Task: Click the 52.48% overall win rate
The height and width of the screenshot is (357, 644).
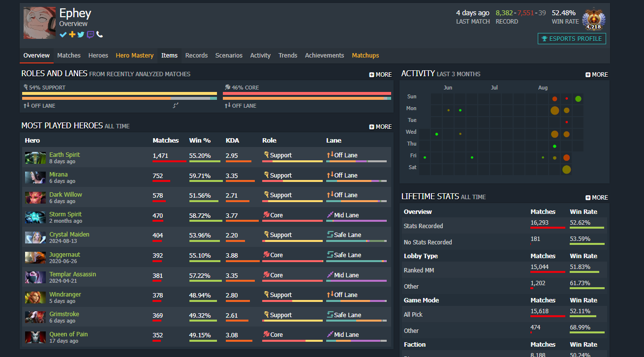Action: pyautogui.click(x=563, y=13)
